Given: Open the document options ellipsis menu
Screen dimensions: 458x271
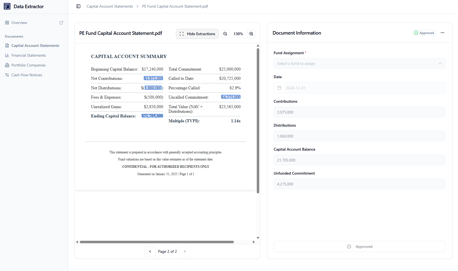Looking at the screenshot, I should [x=442, y=32].
